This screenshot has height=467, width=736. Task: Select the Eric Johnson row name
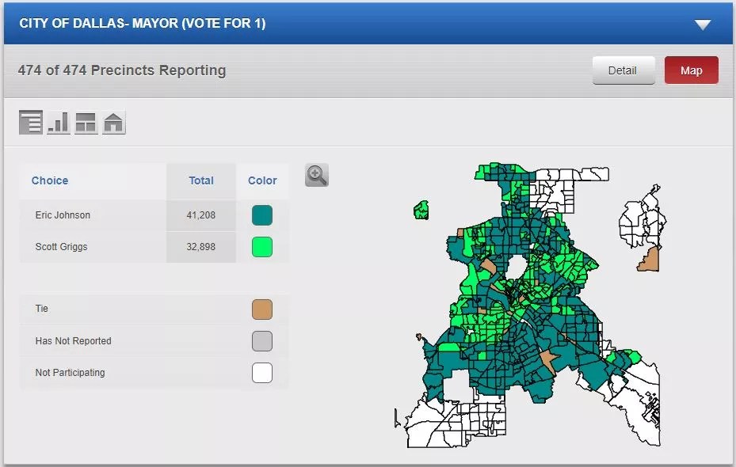(63, 215)
